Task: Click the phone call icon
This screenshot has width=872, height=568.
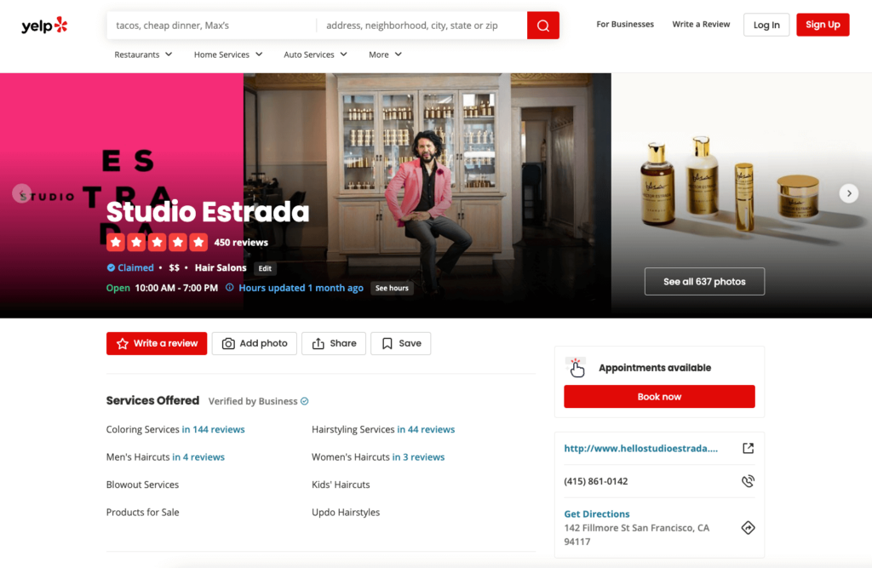Action: (x=748, y=481)
